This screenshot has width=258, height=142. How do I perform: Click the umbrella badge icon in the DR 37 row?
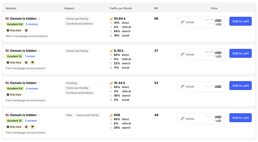tap(32, 63)
